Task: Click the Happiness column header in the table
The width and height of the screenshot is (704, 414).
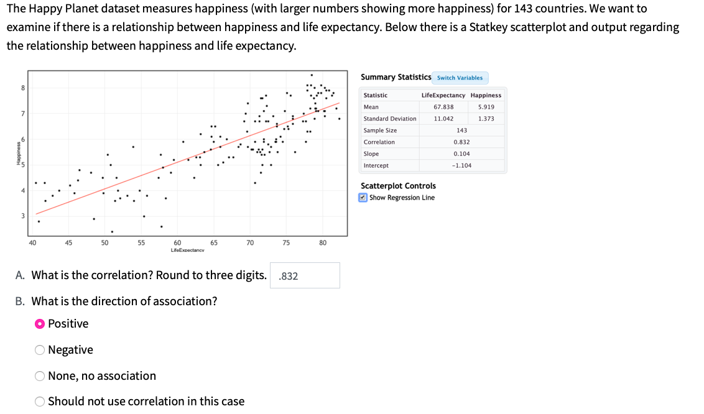Action: [486, 95]
